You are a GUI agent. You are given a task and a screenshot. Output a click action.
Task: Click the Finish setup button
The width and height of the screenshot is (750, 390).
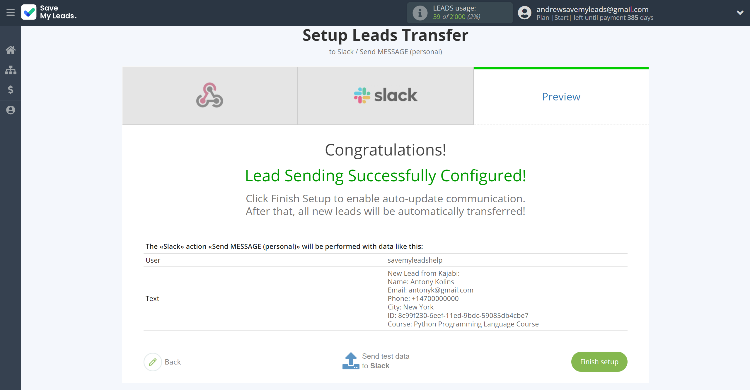tap(599, 361)
